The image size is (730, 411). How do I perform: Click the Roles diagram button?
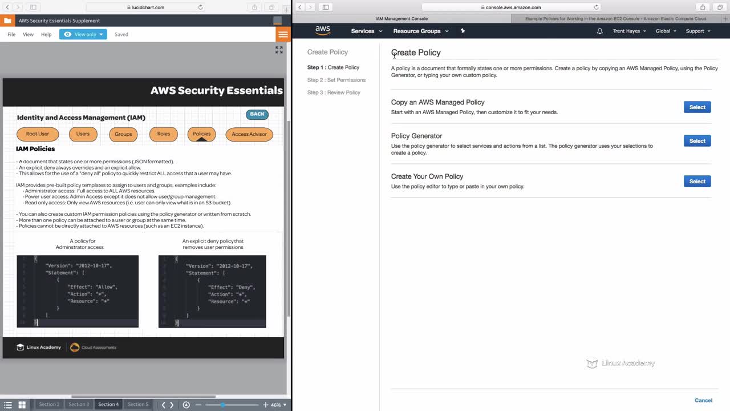pos(164,134)
